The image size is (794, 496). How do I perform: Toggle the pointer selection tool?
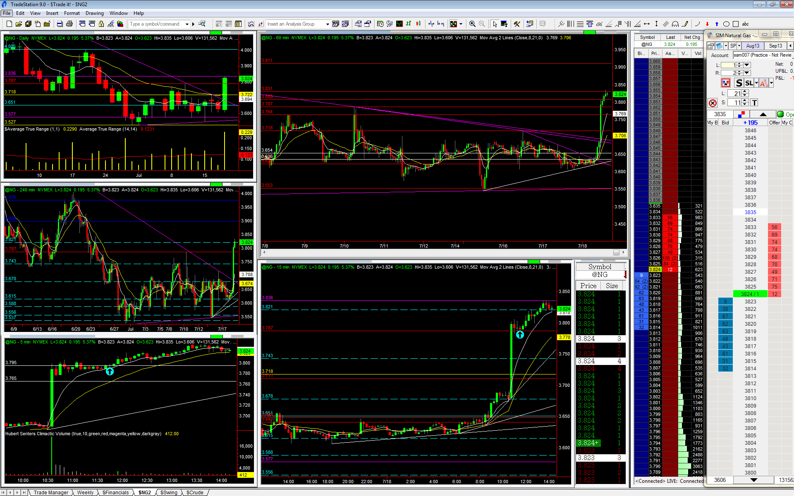495,24
